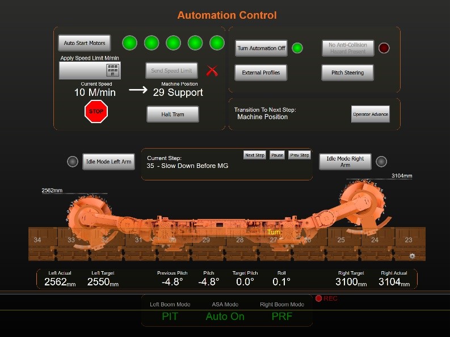Click the Halt Tram button
The width and height of the screenshot is (450, 337).
pyautogui.click(x=173, y=114)
